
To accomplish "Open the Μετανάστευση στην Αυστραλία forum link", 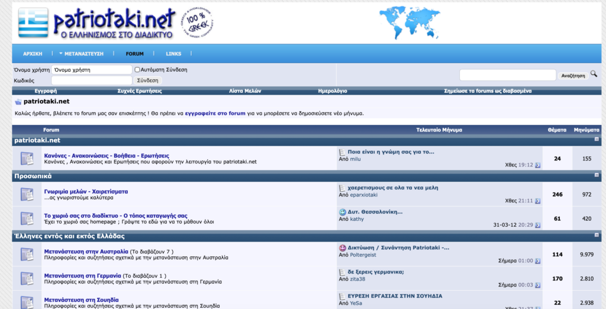I will pos(86,252).
